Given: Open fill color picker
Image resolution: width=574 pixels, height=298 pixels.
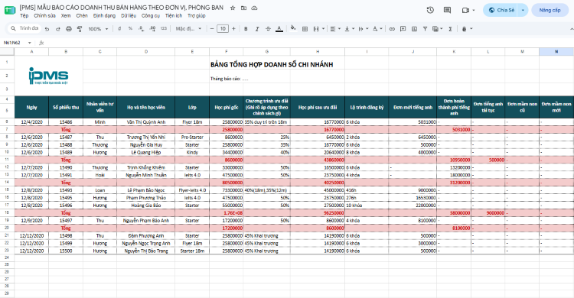Looking at the screenshot, I should pos(293,28).
